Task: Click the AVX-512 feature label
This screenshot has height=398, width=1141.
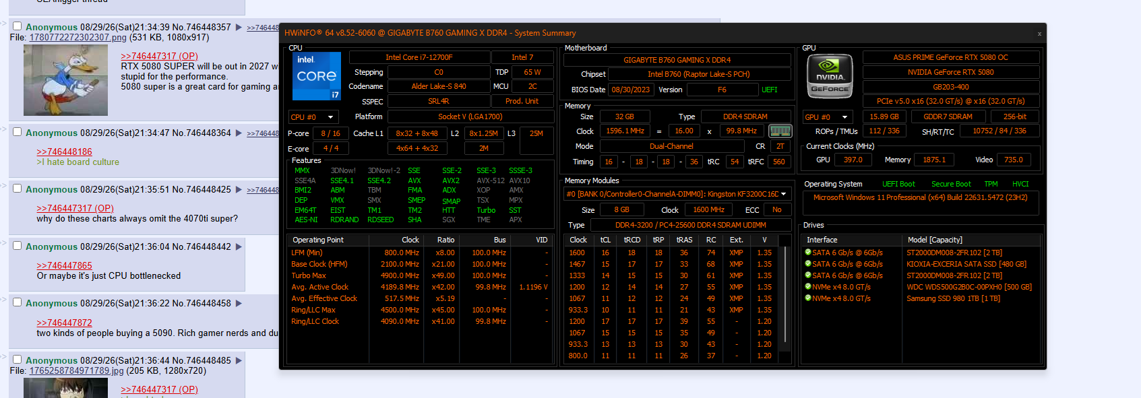Action: [491, 181]
